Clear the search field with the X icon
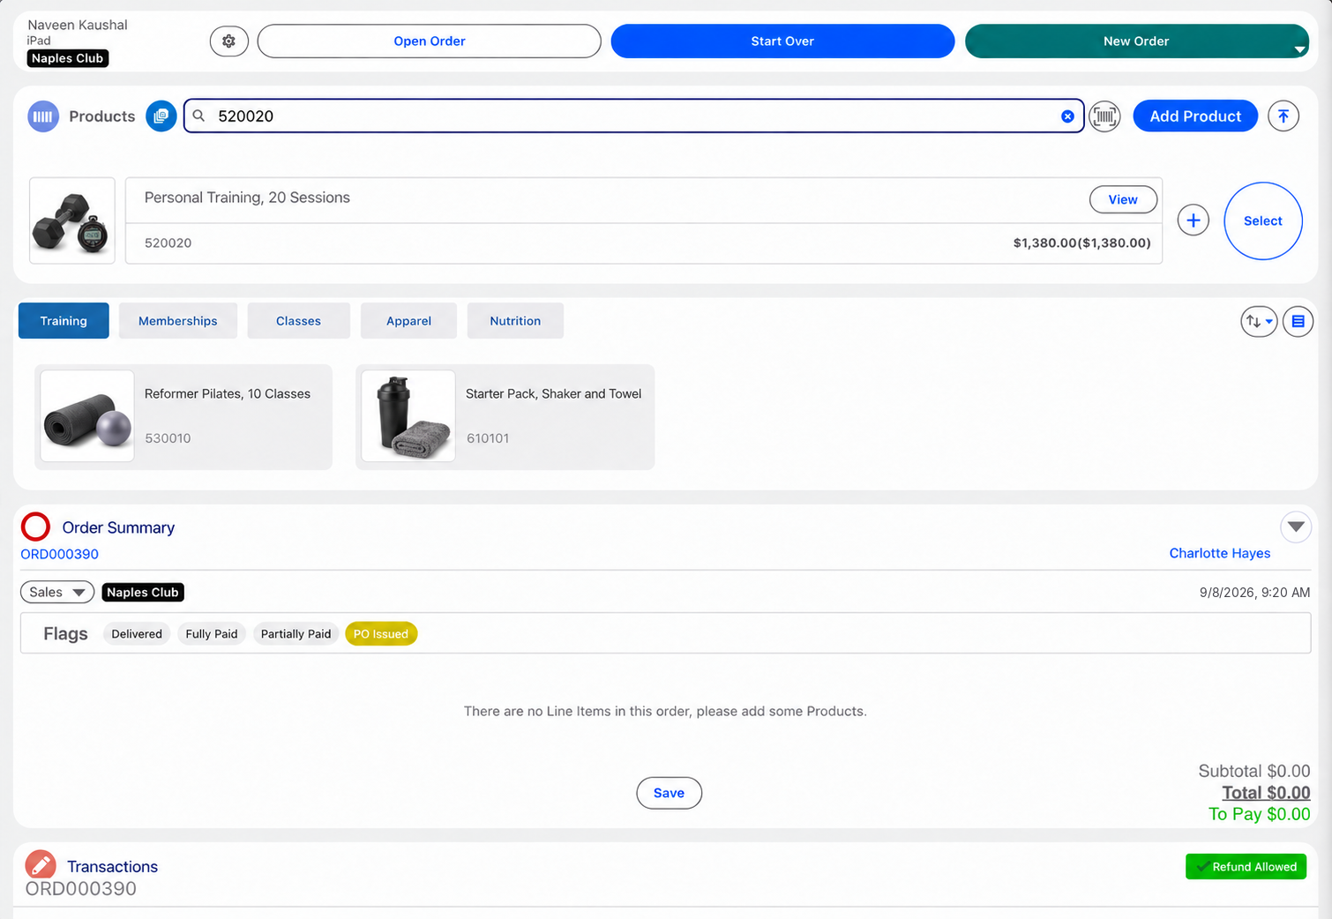The width and height of the screenshot is (1332, 919). pyautogui.click(x=1067, y=116)
